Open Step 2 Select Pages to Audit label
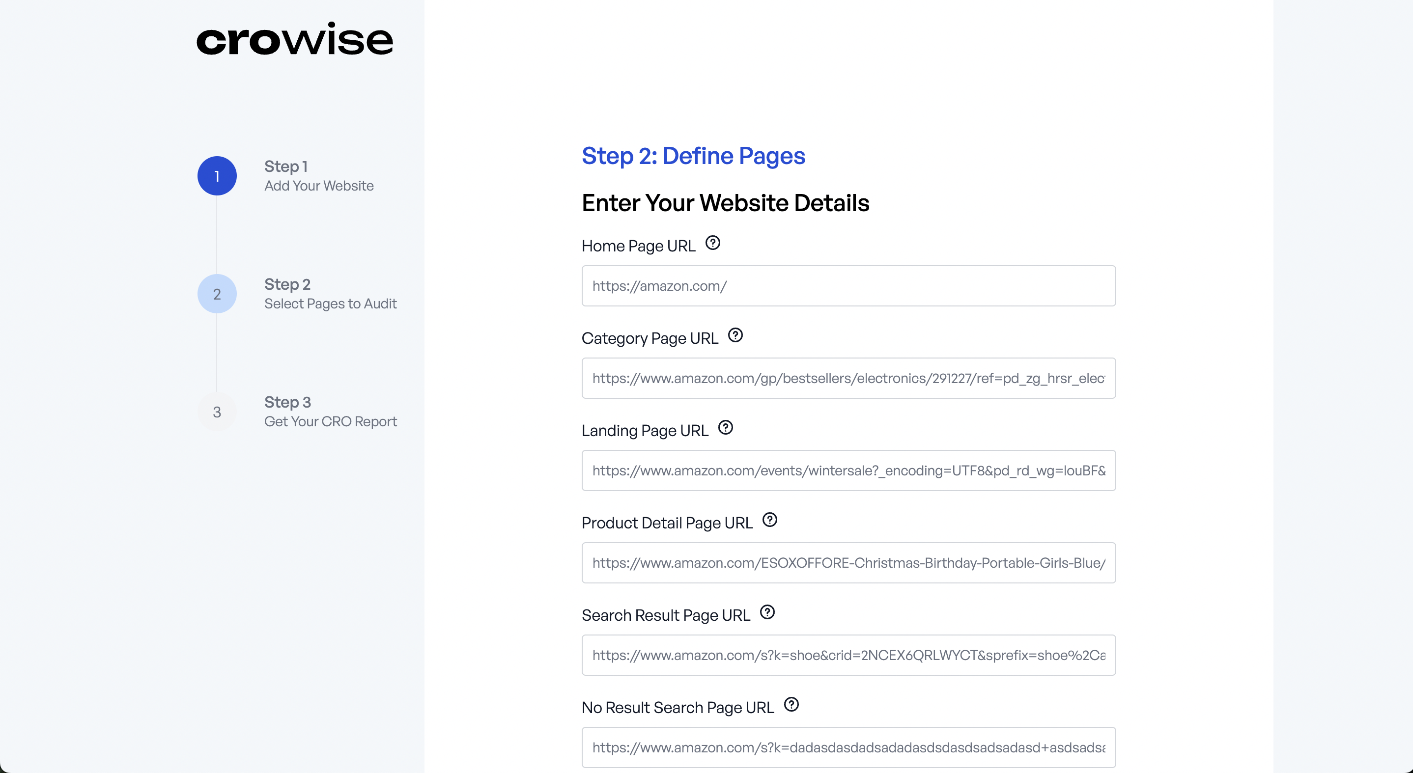1413x773 pixels. (x=330, y=294)
